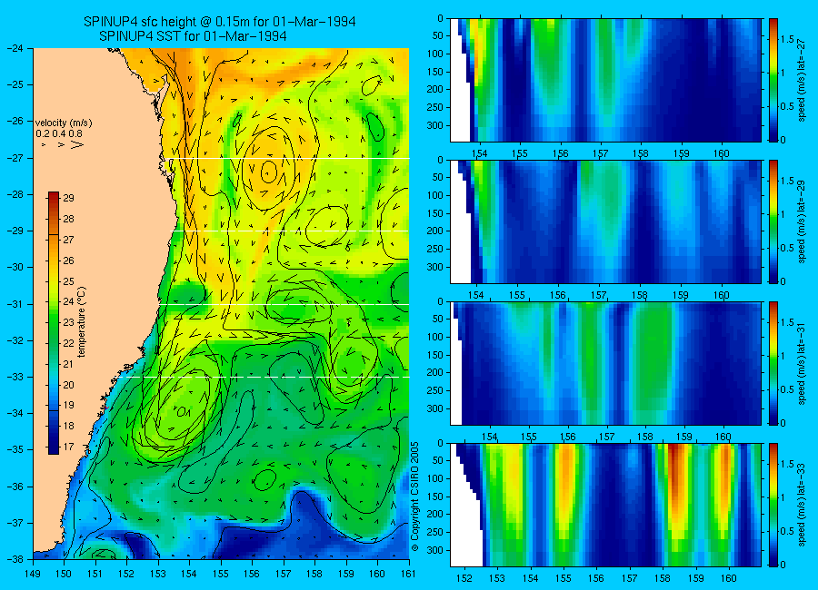Click the '0.2 0.4 0.8' velocity scale values
The height and width of the screenshot is (590, 818).
click(59, 134)
